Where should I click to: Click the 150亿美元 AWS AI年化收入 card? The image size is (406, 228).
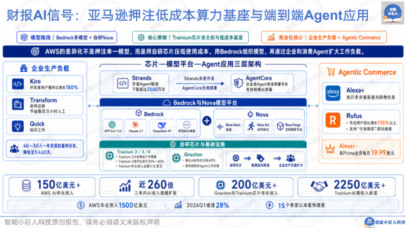click(x=52, y=187)
